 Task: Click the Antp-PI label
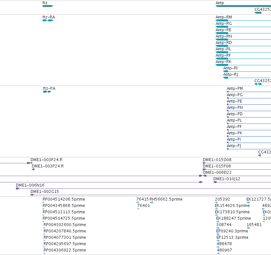click(x=234, y=139)
